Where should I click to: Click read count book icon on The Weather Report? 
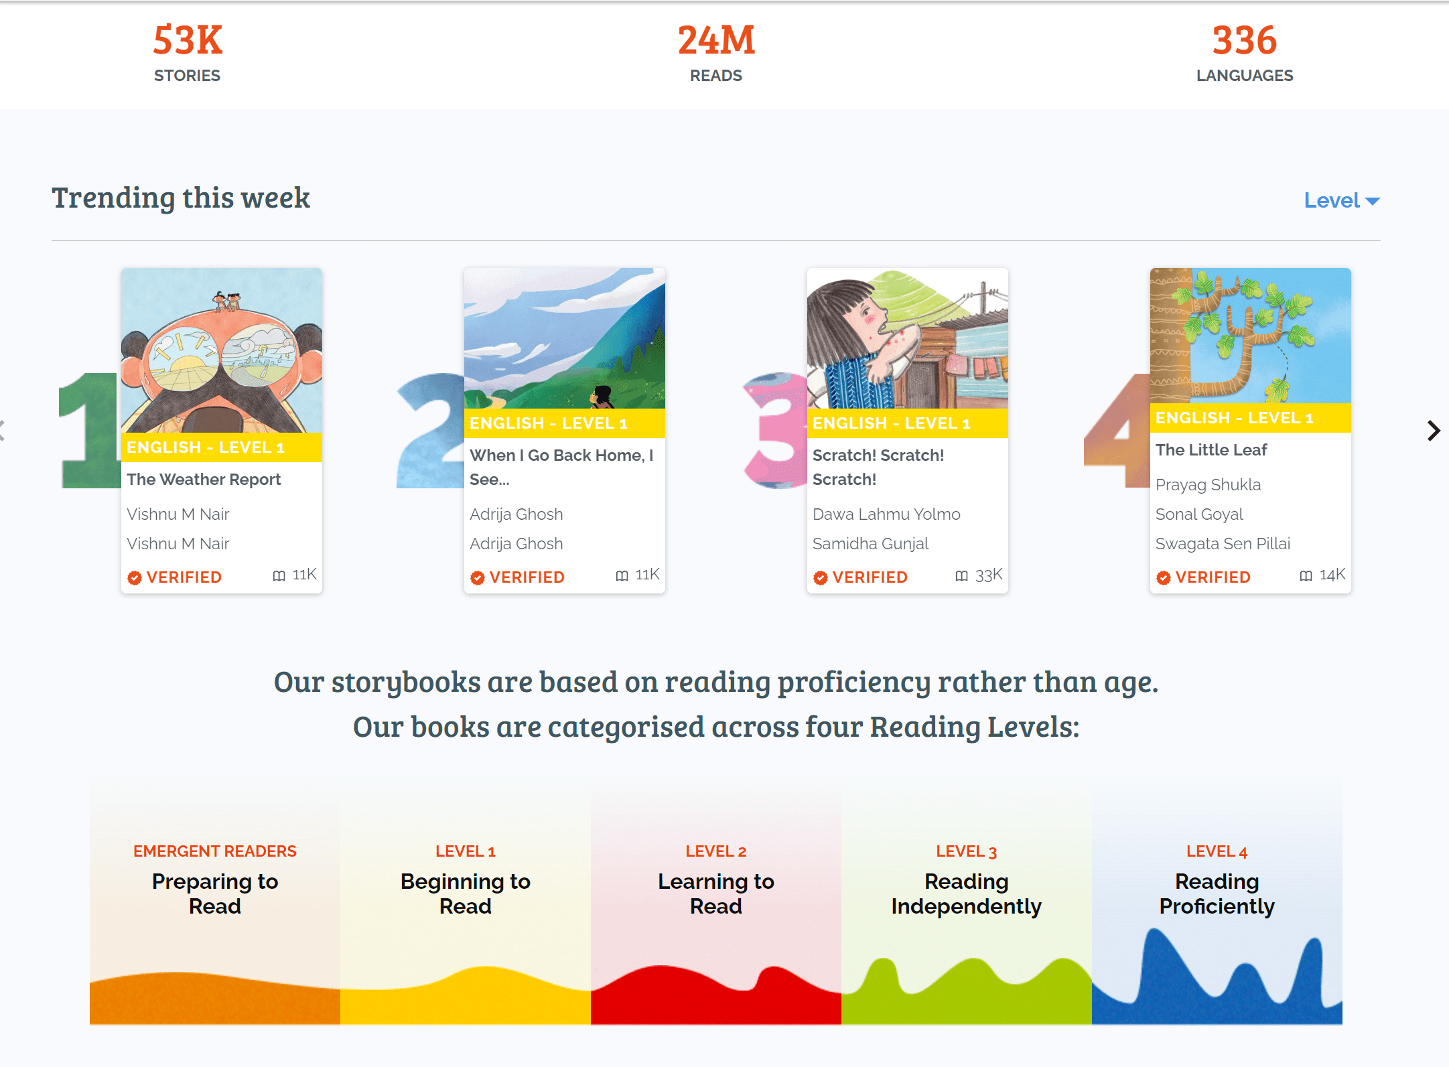pos(279,576)
